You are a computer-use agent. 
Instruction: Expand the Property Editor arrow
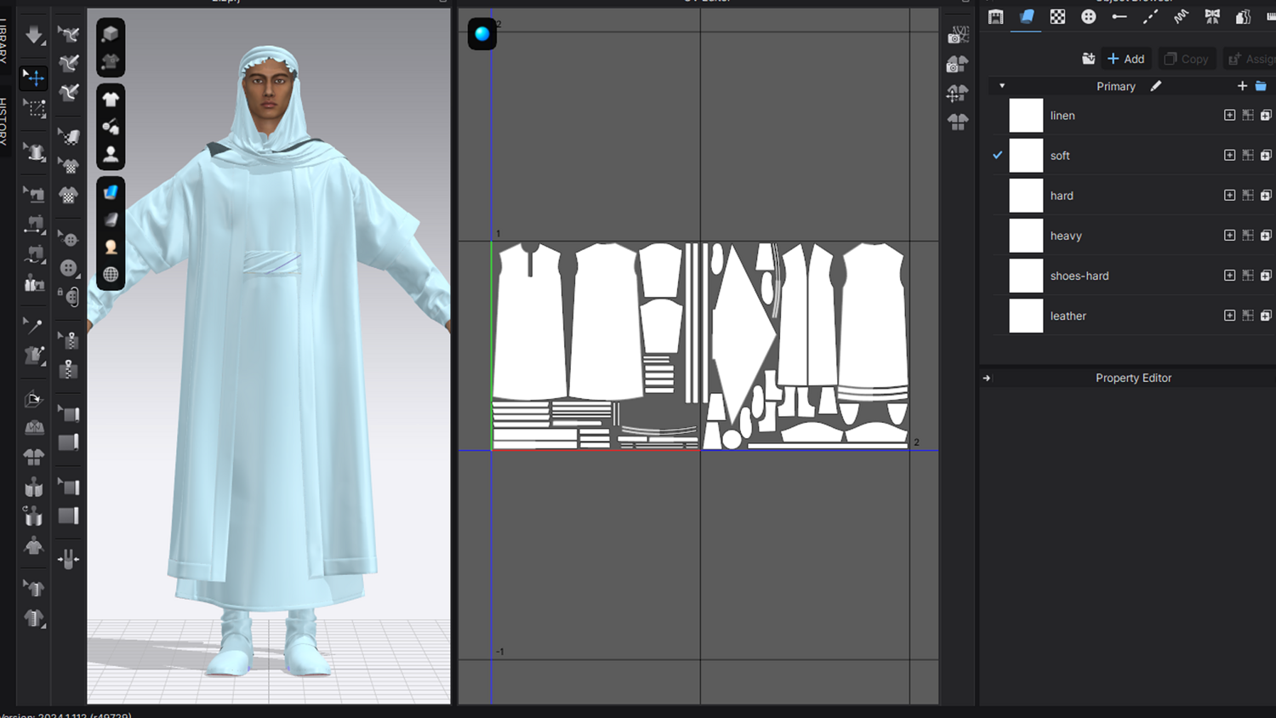987,378
